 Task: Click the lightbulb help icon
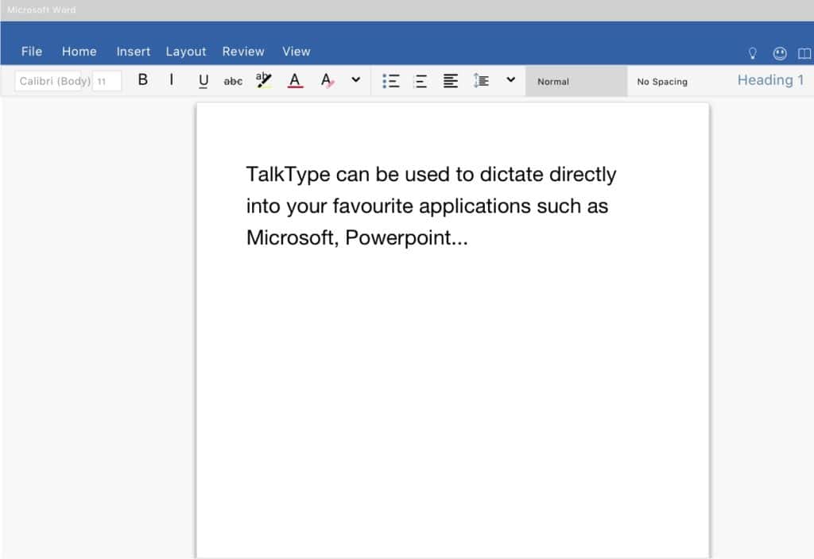[752, 53]
